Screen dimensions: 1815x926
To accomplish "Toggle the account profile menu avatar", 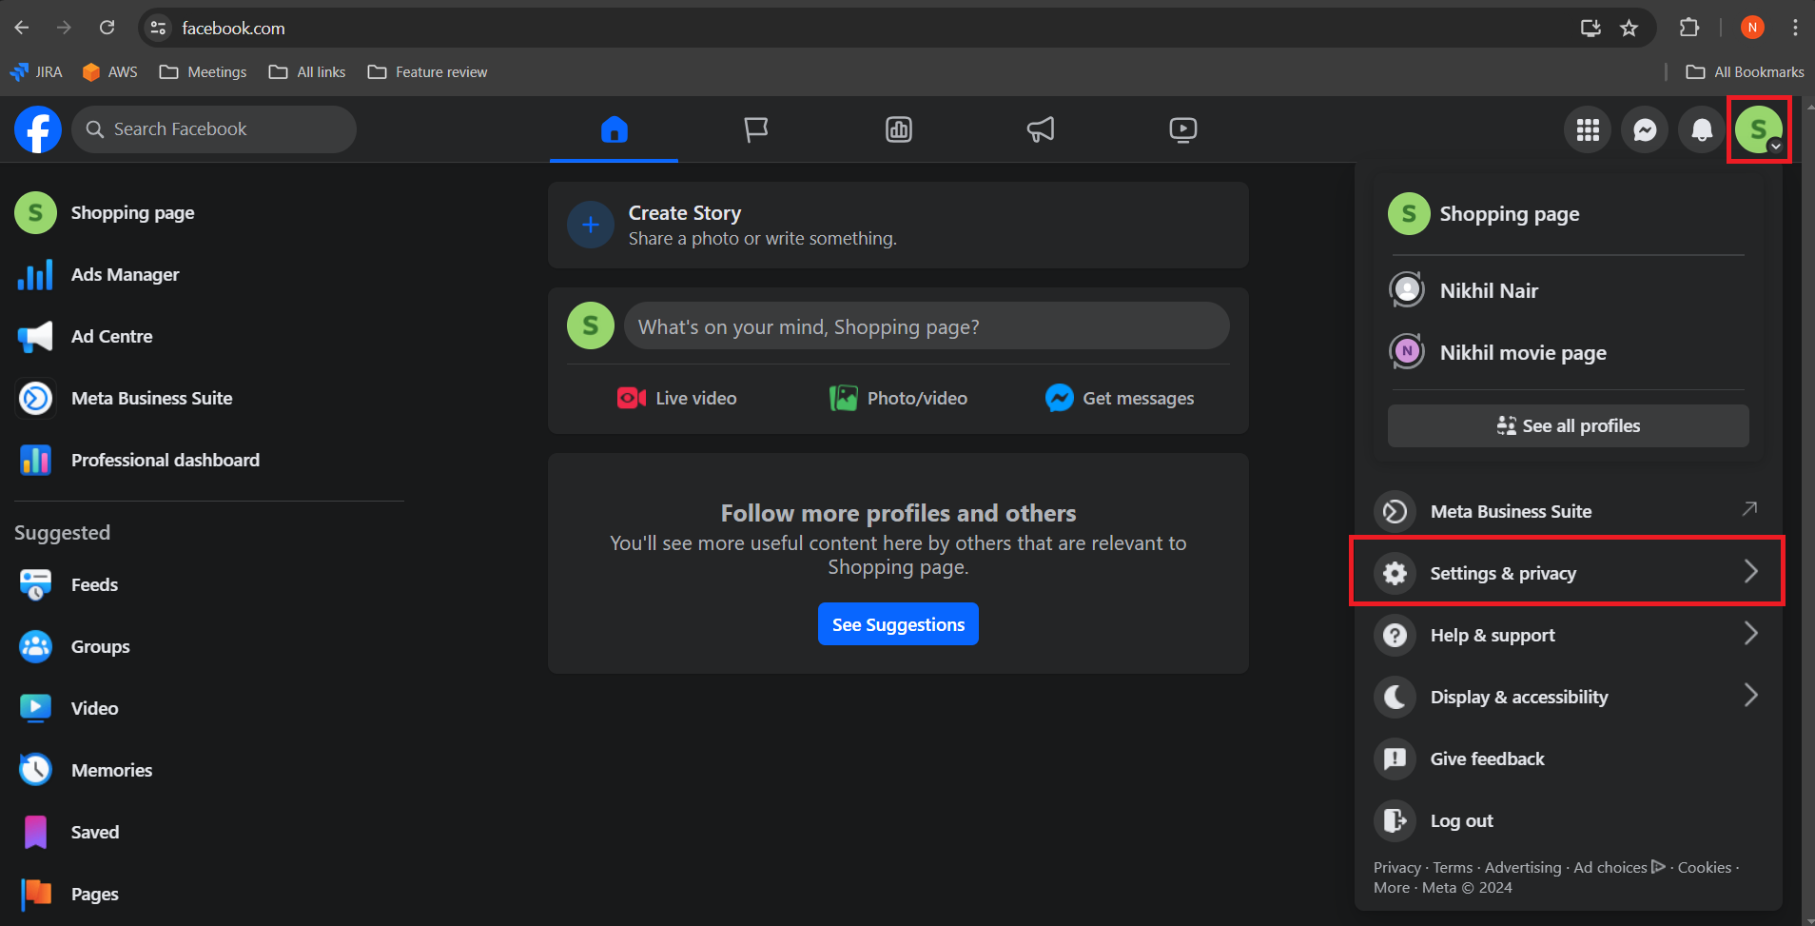I will (x=1759, y=129).
